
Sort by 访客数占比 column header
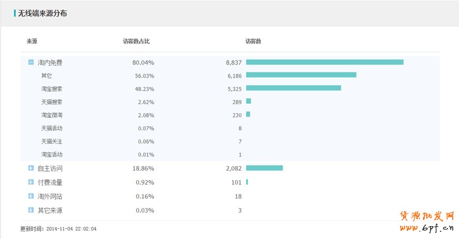pyautogui.click(x=136, y=41)
